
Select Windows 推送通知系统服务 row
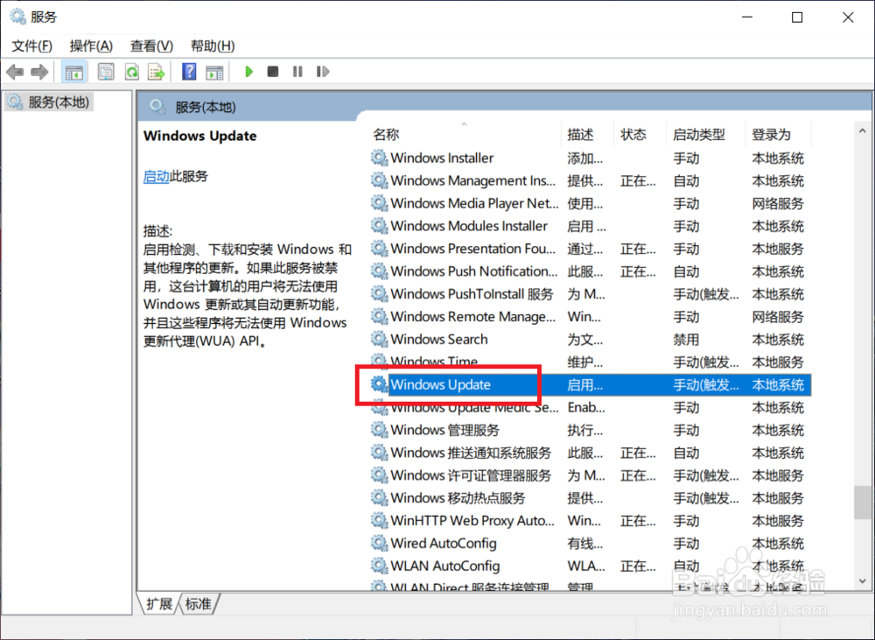[x=589, y=453]
